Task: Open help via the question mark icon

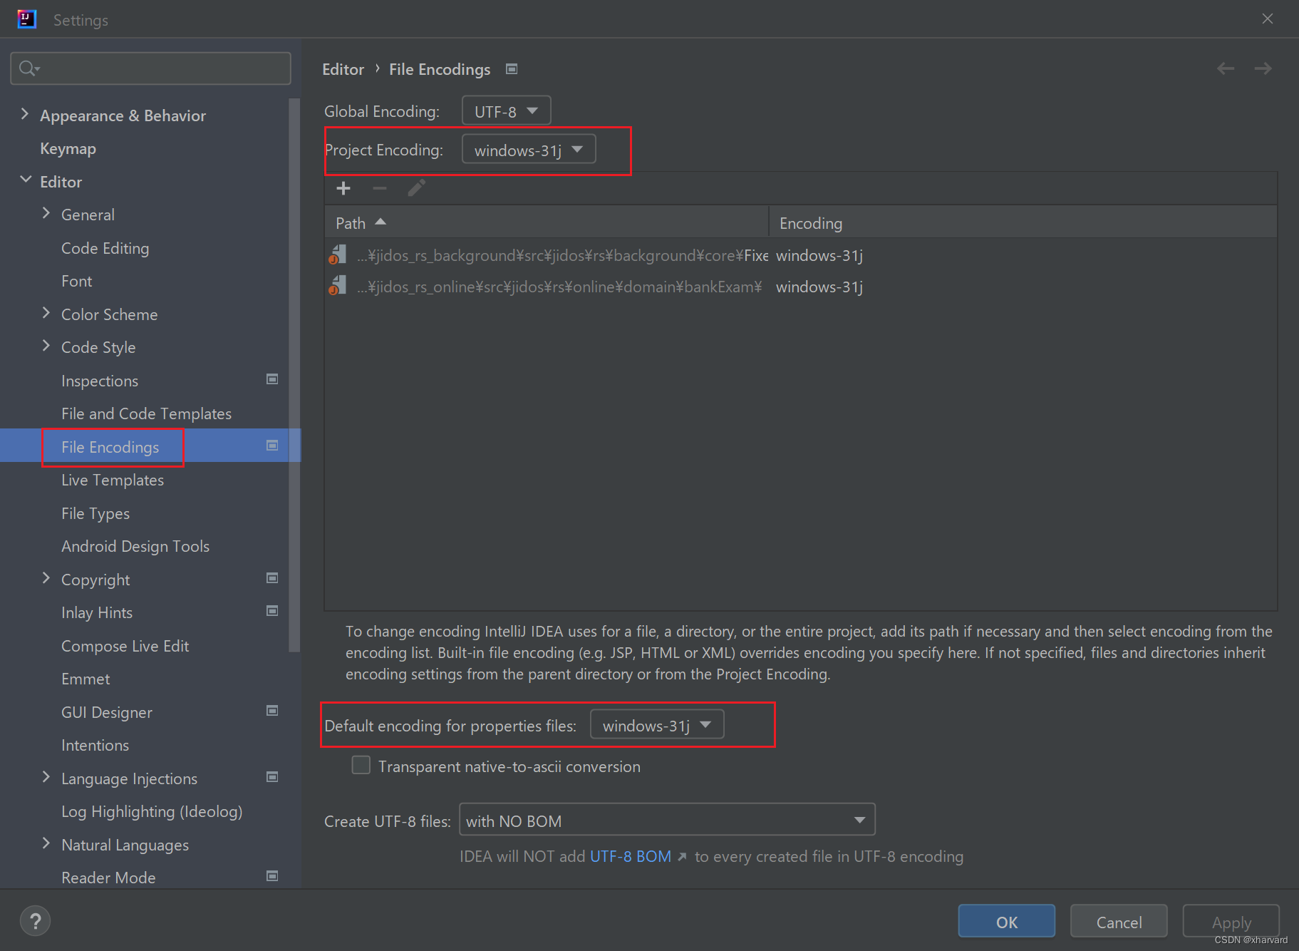Action: tap(35, 920)
